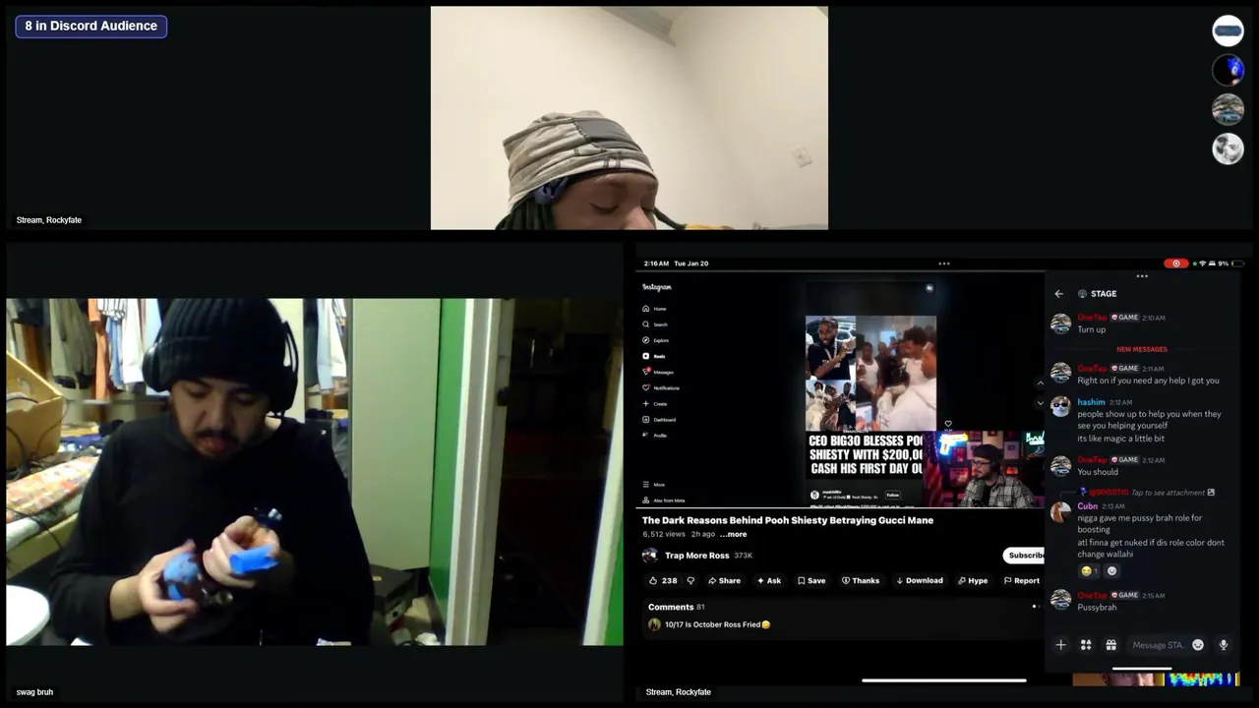Open the three-dot menu above the Discord panel
This screenshot has width=1259, height=708.
coord(1142,276)
